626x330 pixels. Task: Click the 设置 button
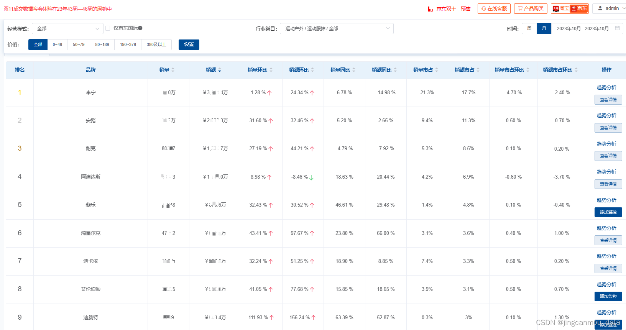coord(189,44)
